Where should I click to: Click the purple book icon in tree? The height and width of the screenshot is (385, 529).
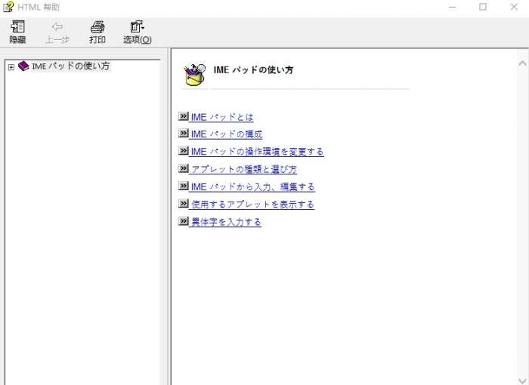click(x=23, y=66)
